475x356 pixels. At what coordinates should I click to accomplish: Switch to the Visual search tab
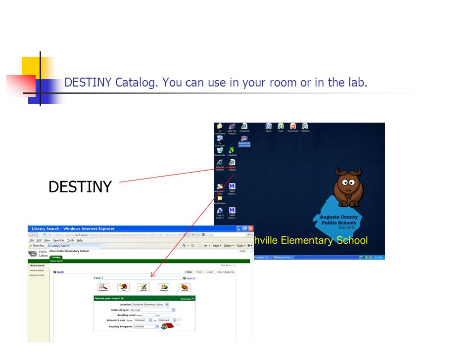[x=210, y=272]
